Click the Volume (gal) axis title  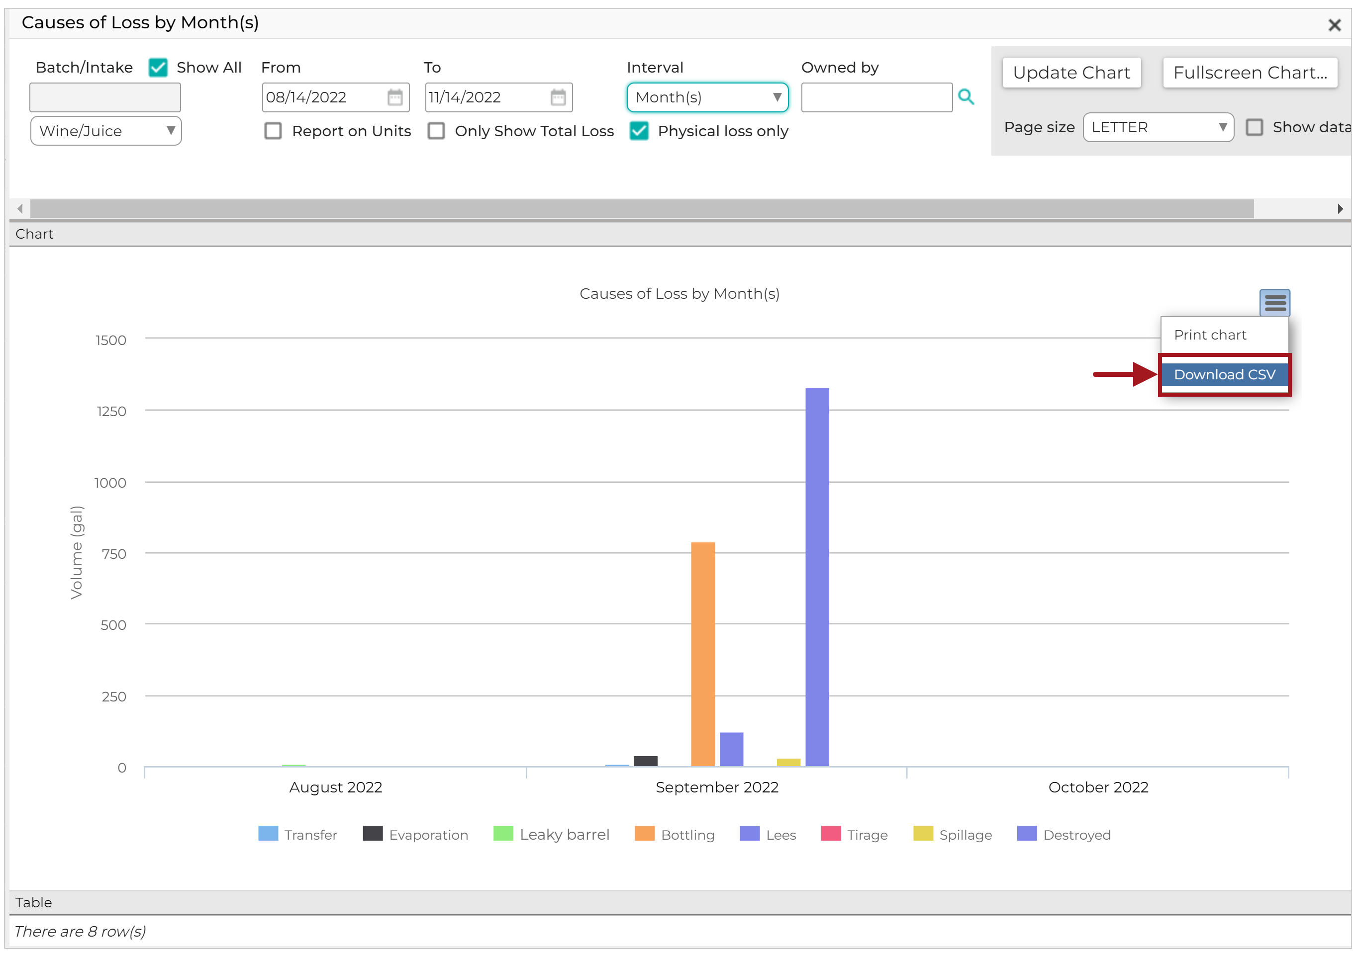(77, 552)
